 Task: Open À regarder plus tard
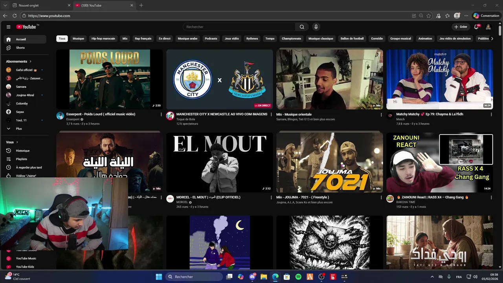tap(25, 167)
